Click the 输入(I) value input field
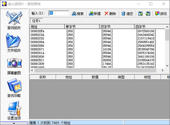 pyautogui.click(x=58, y=13)
